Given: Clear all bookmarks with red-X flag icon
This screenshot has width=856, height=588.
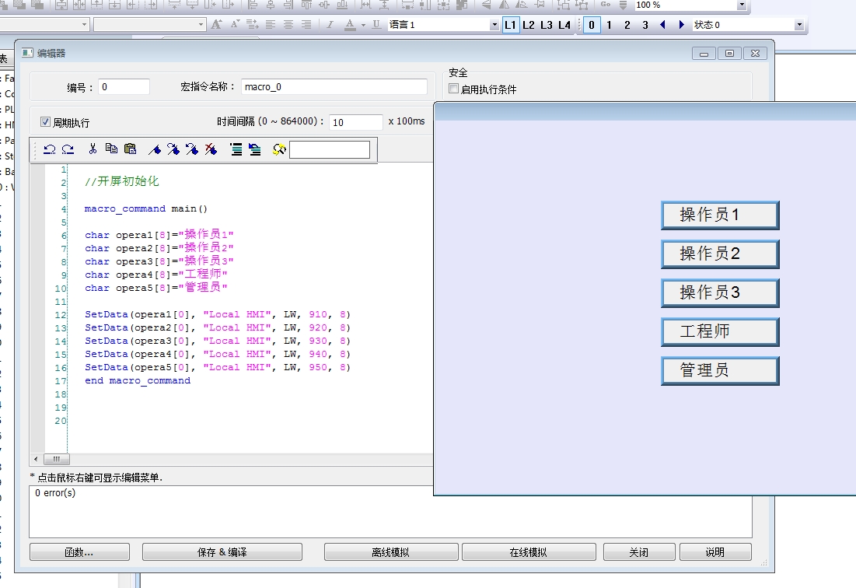Looking at the screenshot, I should coord(211,149).
